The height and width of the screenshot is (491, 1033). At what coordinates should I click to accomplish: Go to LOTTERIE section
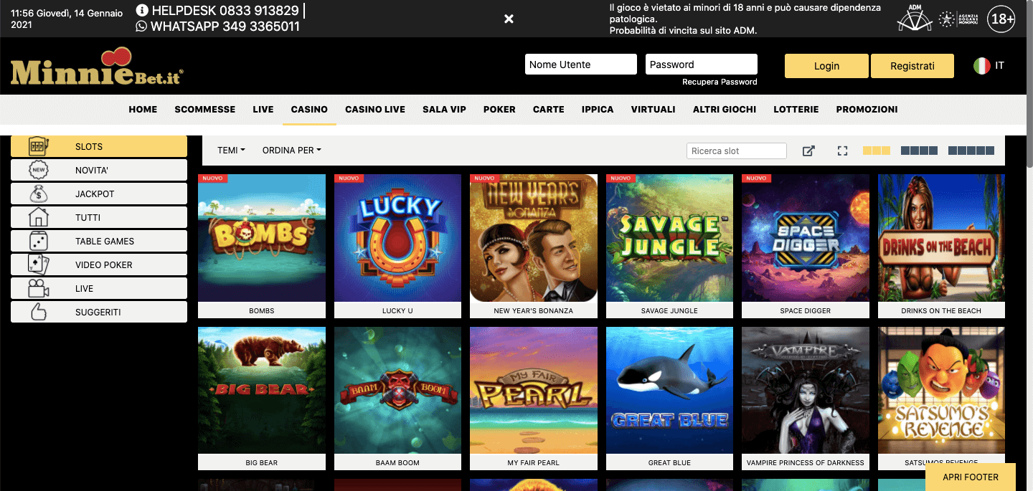pos(796,110)
